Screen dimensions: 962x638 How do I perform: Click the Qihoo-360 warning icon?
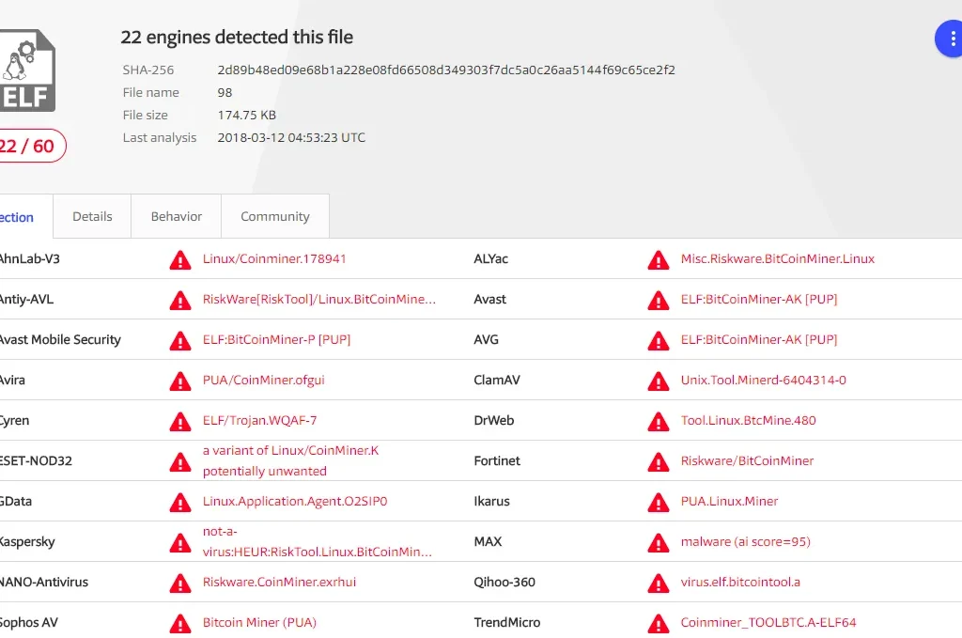(659, 584)
